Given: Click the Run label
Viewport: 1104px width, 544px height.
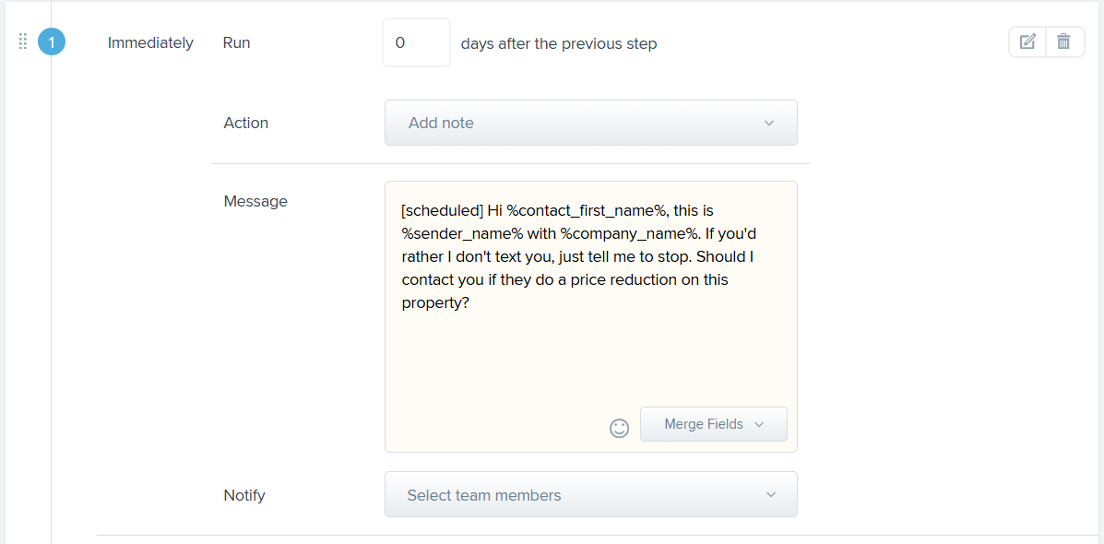Looking at the screenshot, I should click(237, 42).
